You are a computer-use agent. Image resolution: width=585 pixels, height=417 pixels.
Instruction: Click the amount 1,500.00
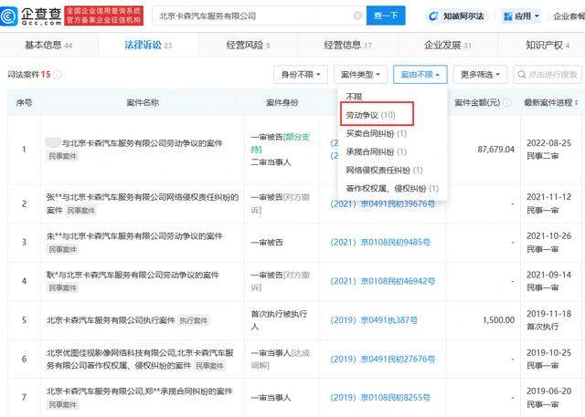click(498, 320)
